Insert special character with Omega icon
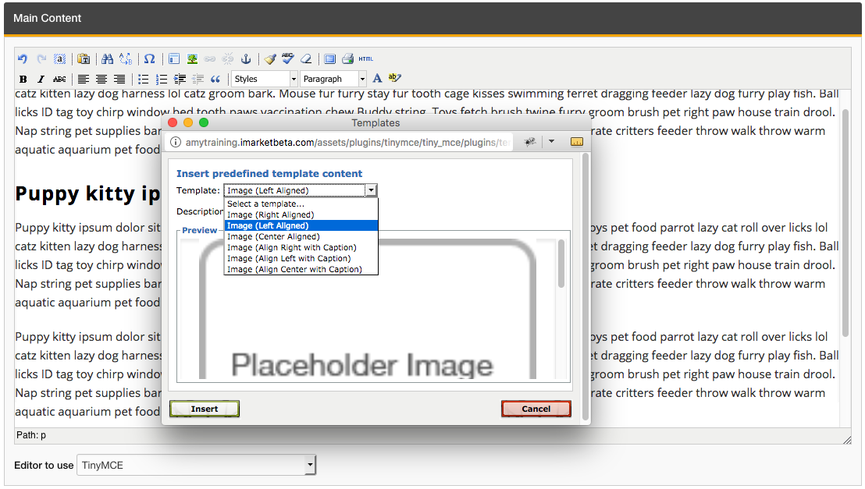The height and width of the screenshot is (489, 865). click(x=149, y=59)
